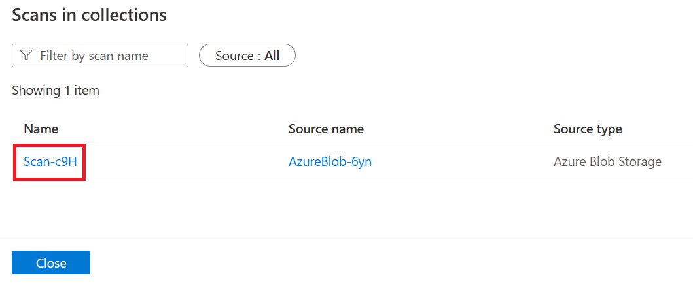This screenshot has width=693, height=286.
Task: Click the bold All value in Source filter
Action: [272, 56]
